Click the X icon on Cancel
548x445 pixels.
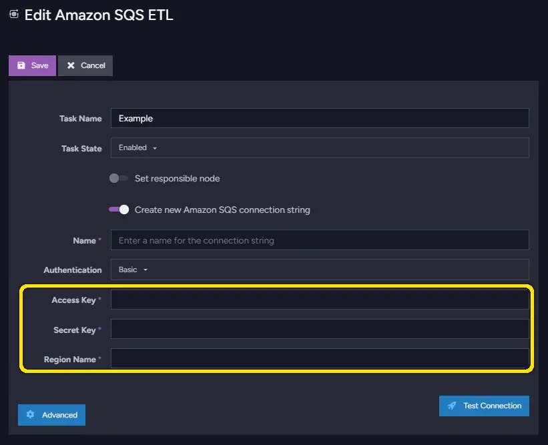pos(71,65)
